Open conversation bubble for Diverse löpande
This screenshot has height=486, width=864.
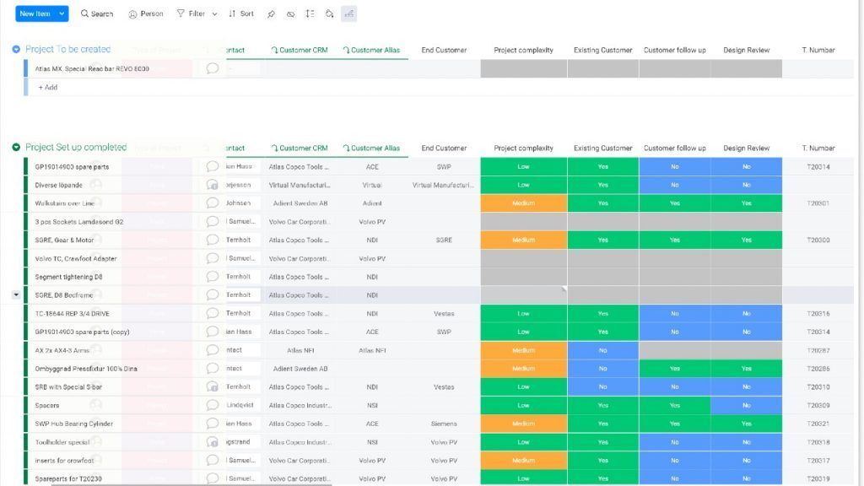pyautogui.click(x=212, y=185)
